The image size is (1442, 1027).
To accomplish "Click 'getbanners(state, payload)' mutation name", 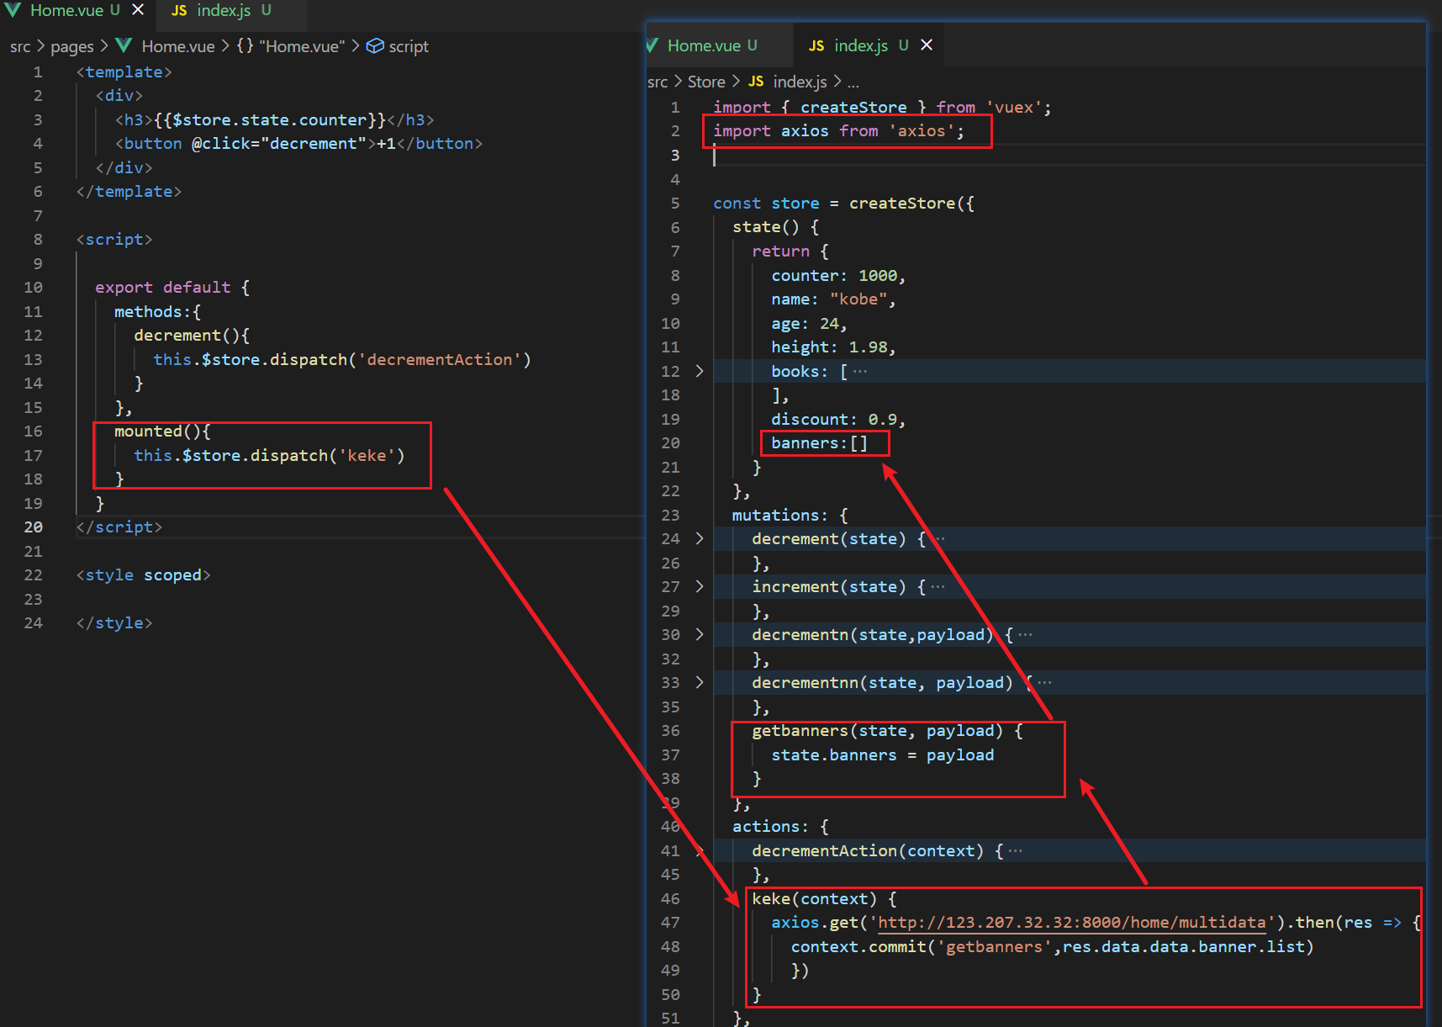I will (877, 731).
